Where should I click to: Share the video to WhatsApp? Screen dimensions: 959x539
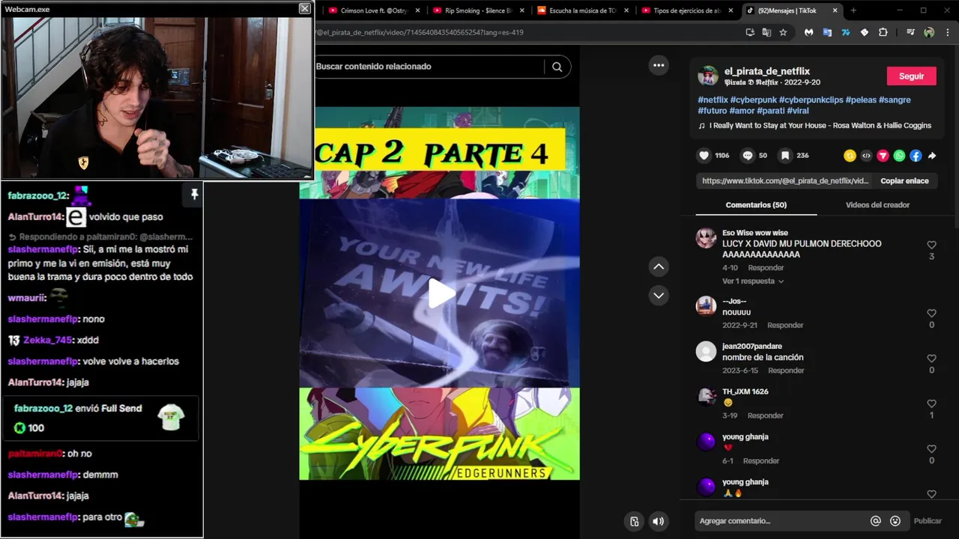(899, 156)
